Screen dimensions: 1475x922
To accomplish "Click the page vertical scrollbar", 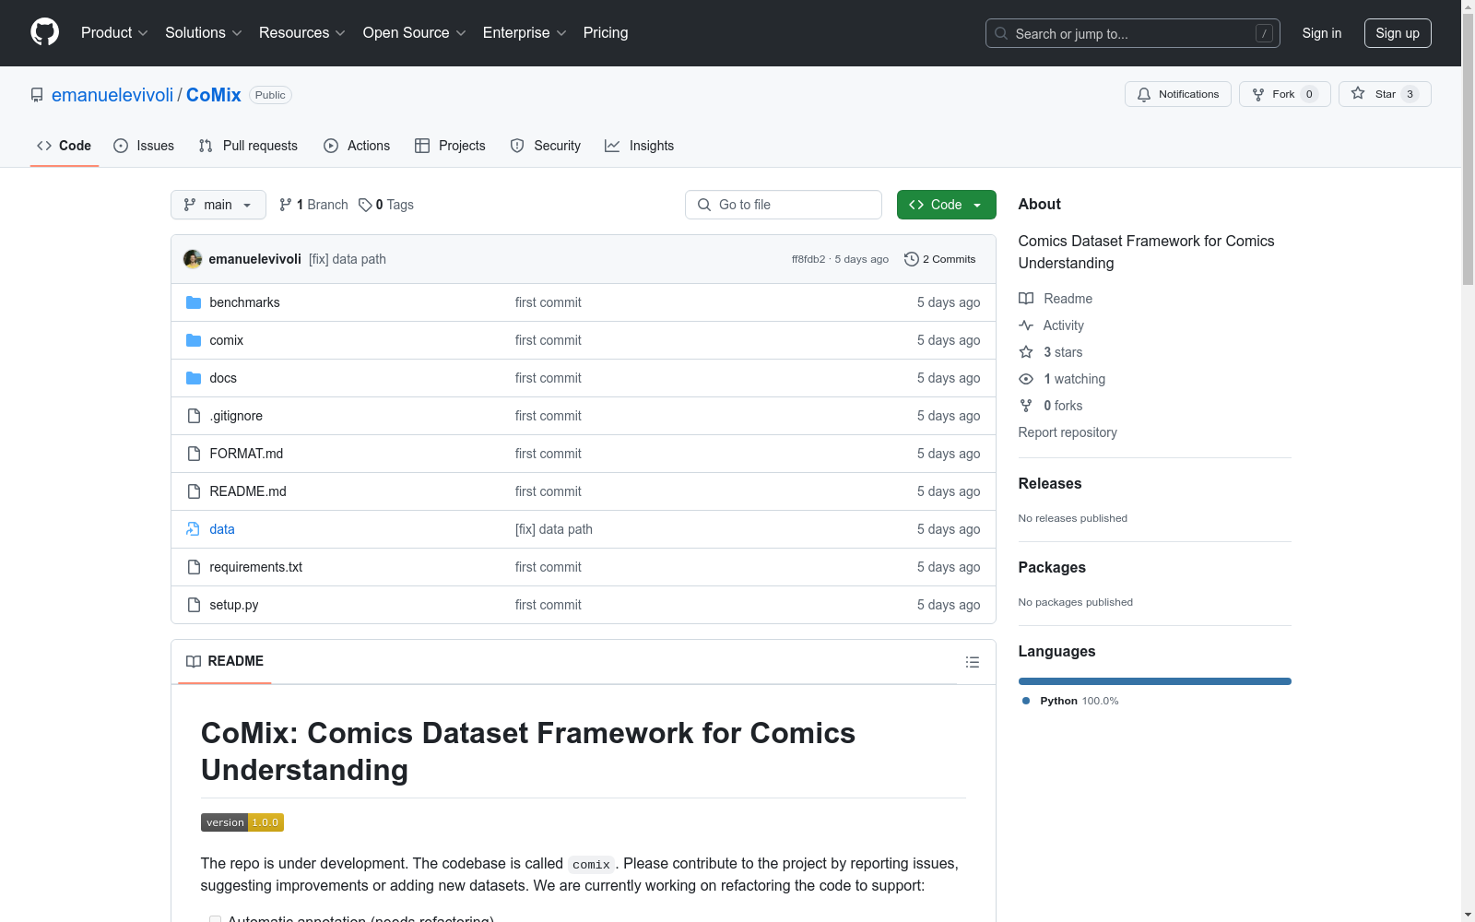I will pyautogui.click(x=1468, y=148).
